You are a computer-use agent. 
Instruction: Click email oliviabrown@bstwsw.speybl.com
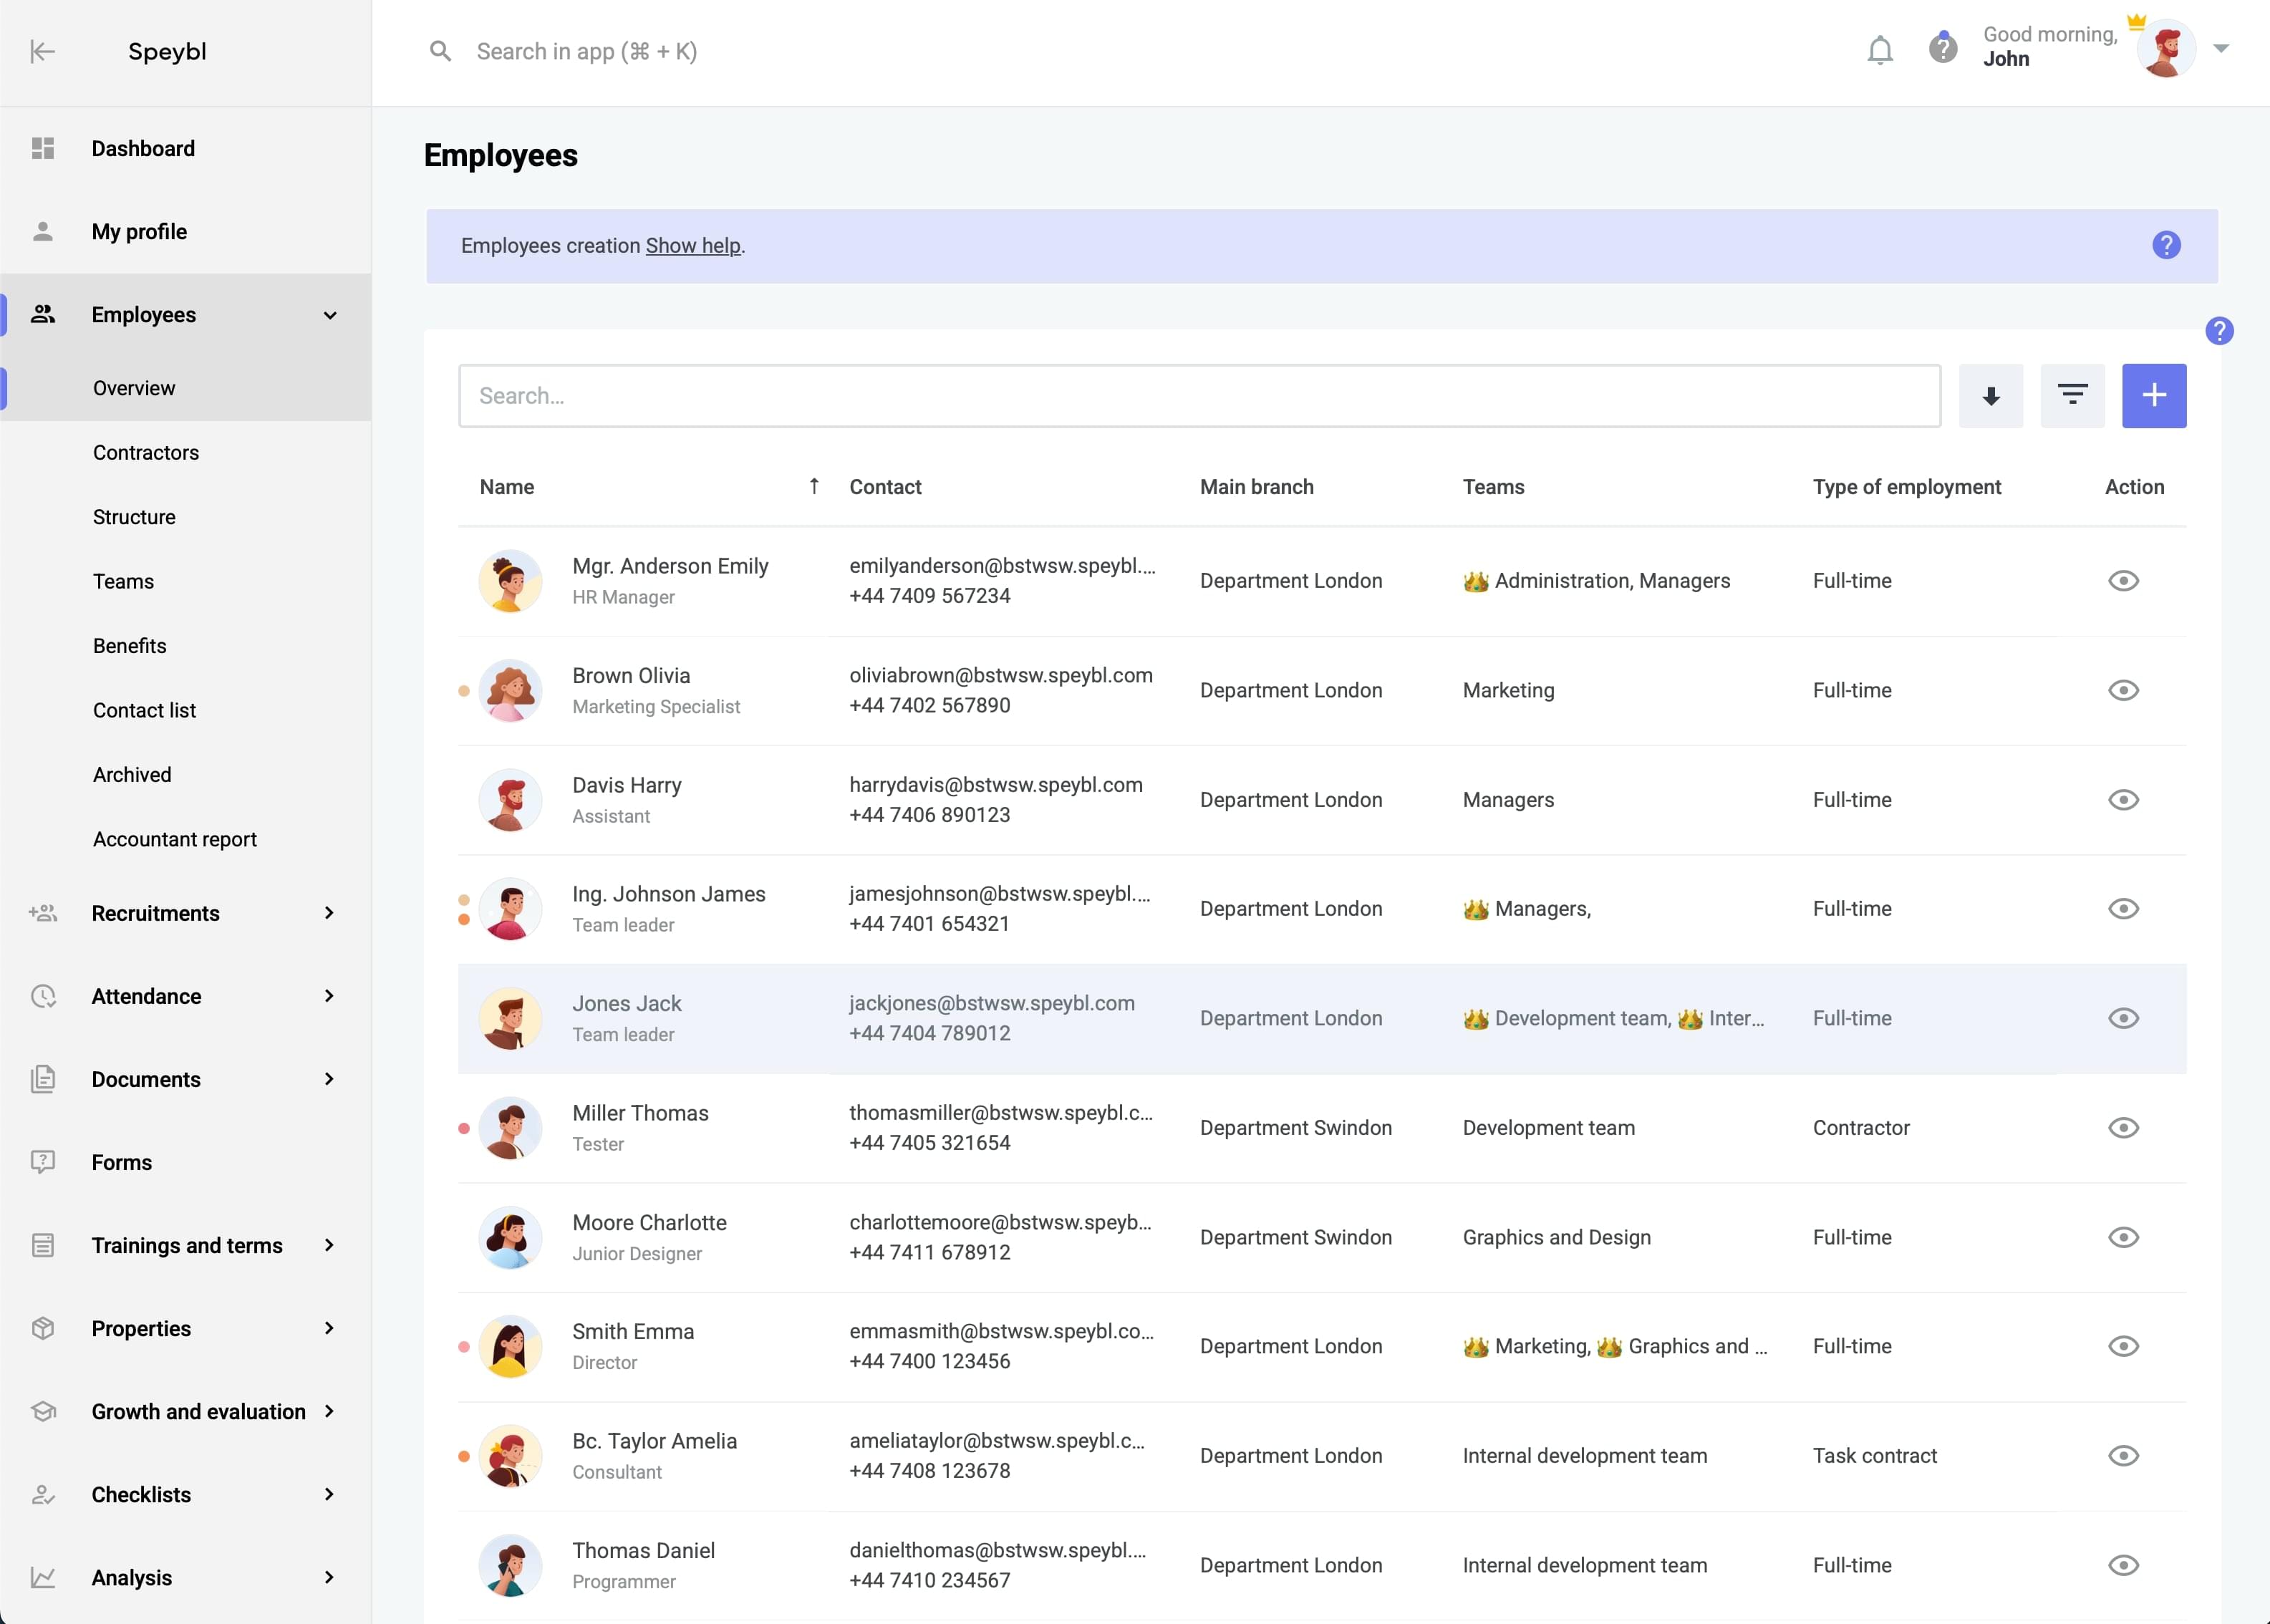point(1001,676)
